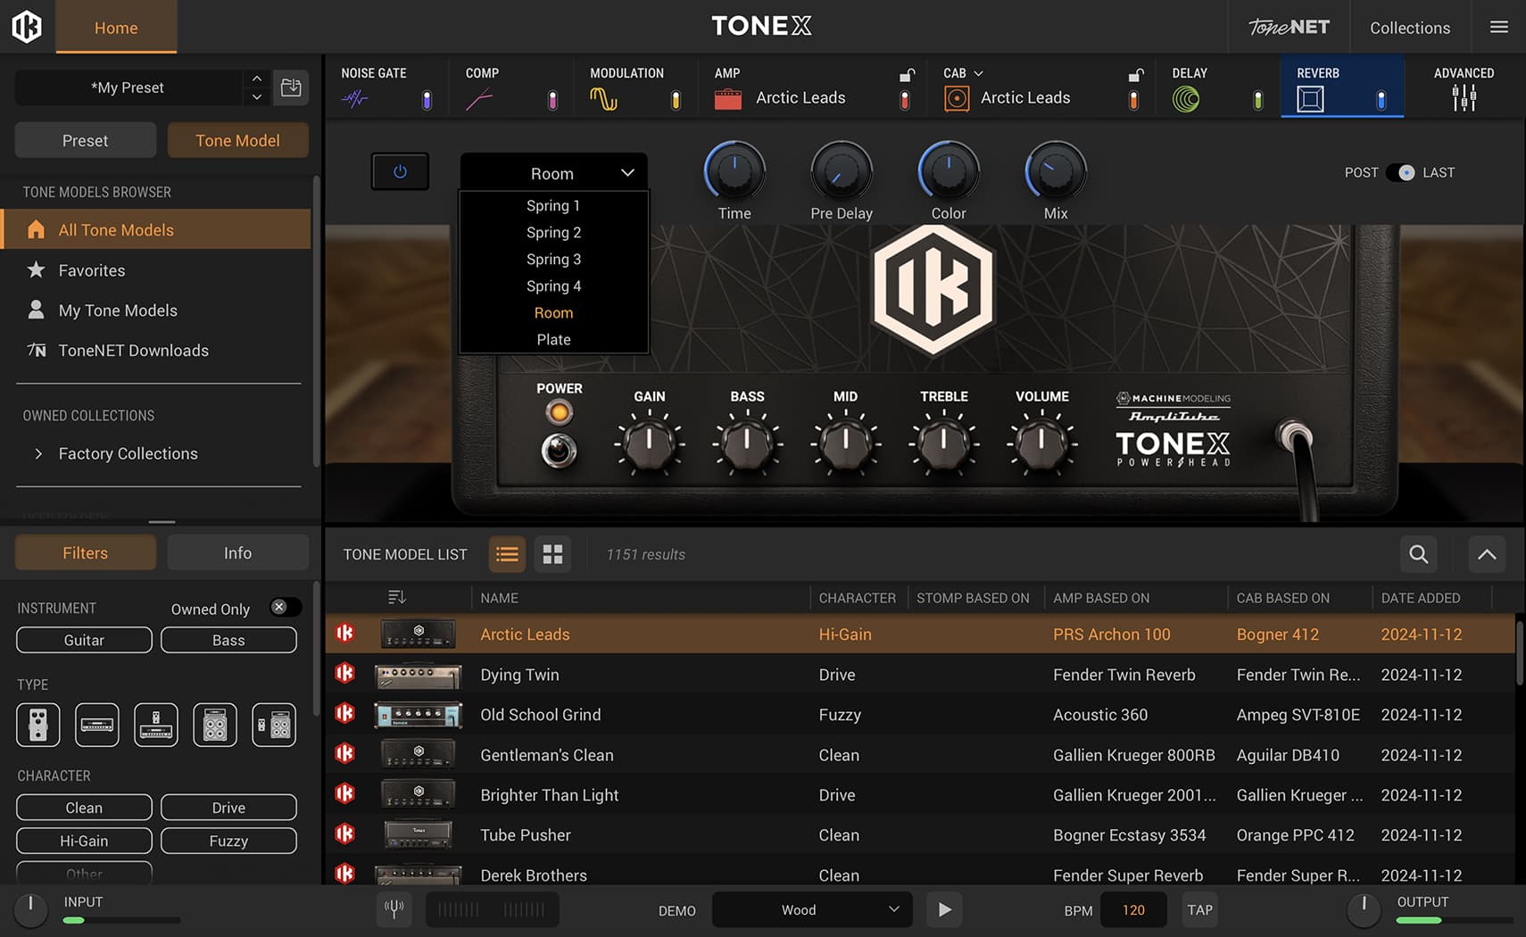Switch to grid view of tone models
The width and height of the screenshot is (1526, 937).
[552, 554]
